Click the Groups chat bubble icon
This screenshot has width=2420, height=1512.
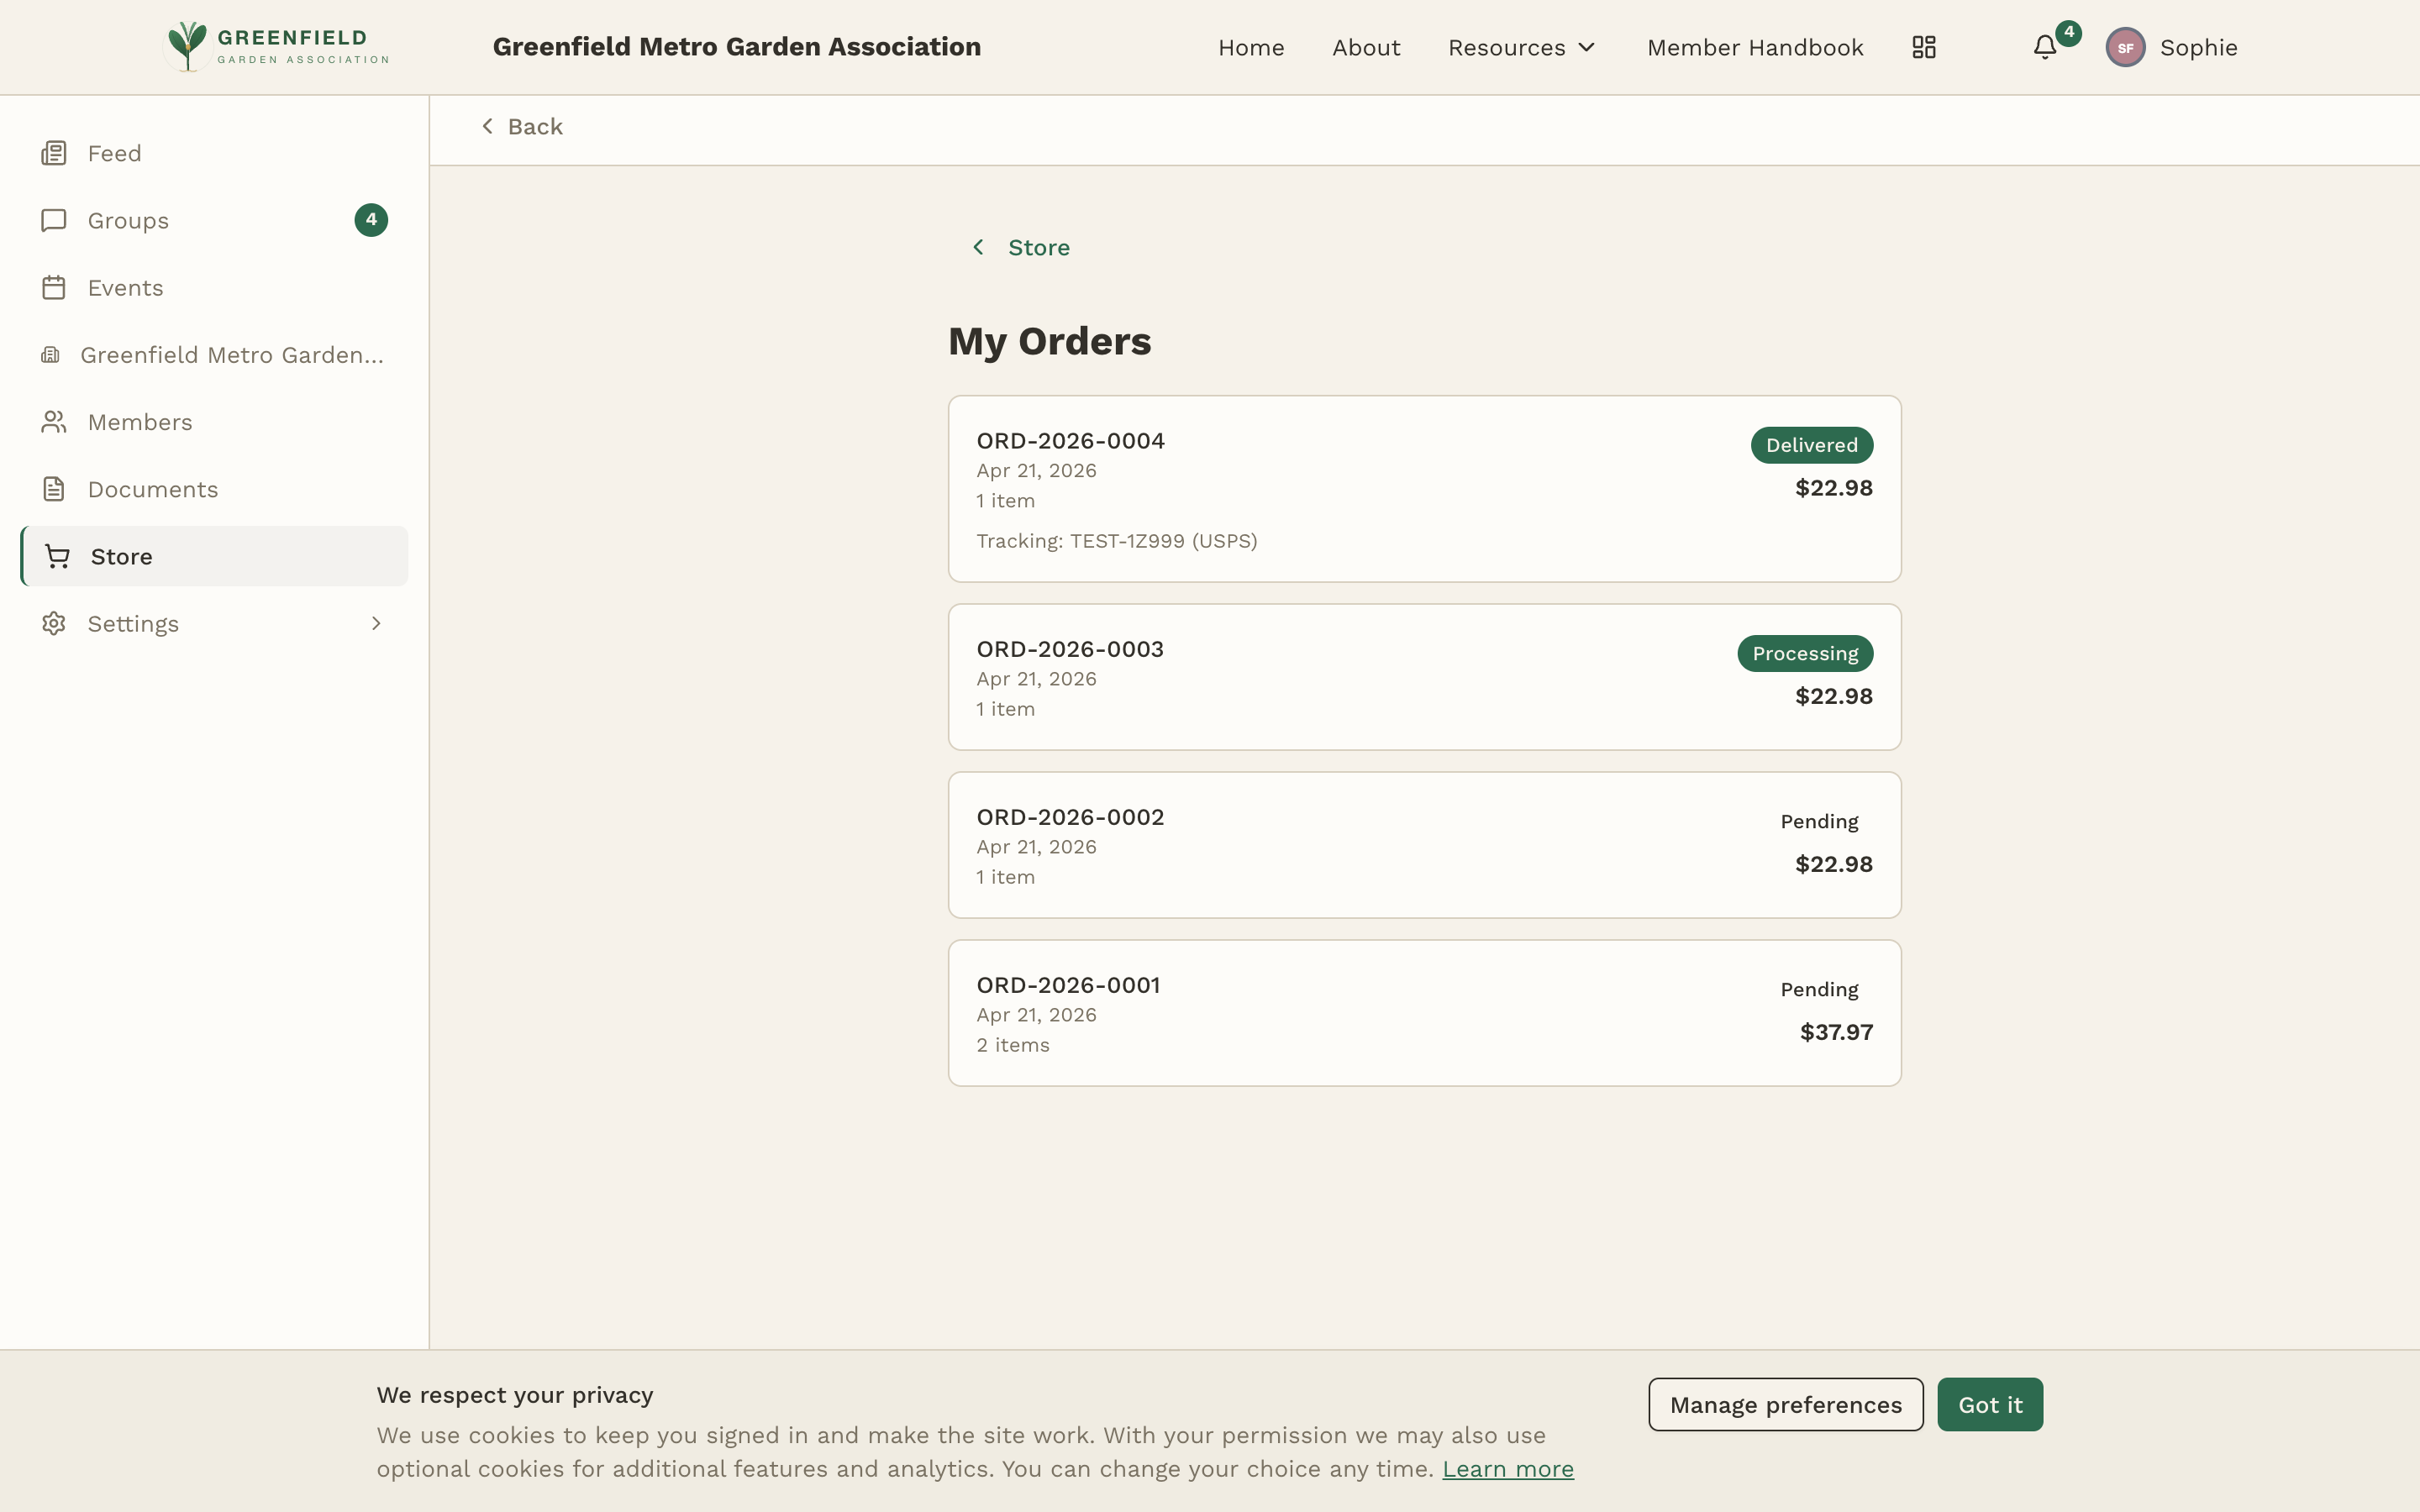click(x=54, y=220)
